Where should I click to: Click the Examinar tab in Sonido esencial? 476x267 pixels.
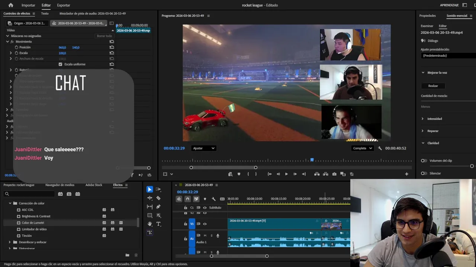point(427,26)
